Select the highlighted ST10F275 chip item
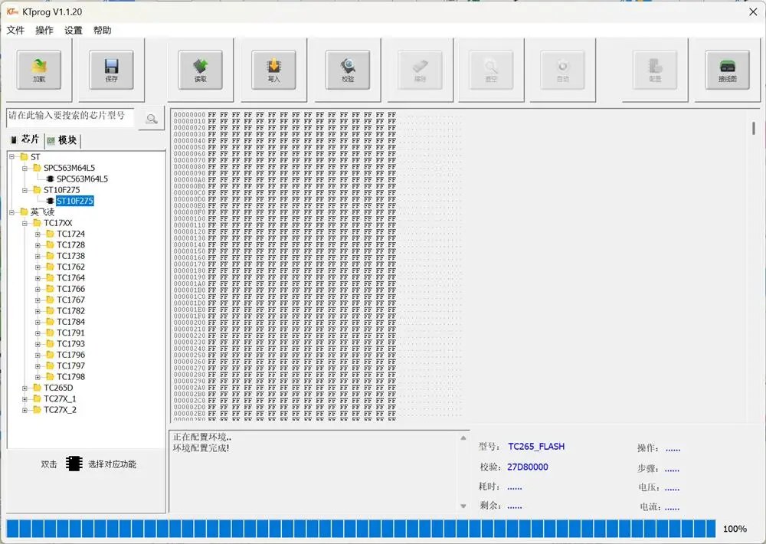766x544 pixels. coord(75,201)
